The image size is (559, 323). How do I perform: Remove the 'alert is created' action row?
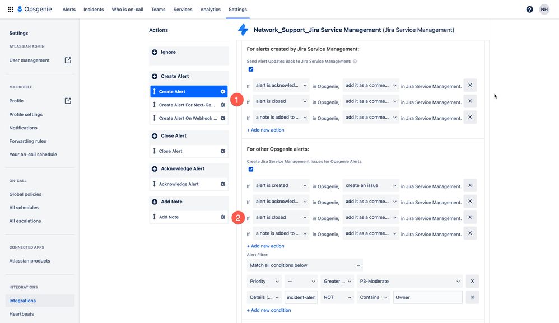point(470,185)
